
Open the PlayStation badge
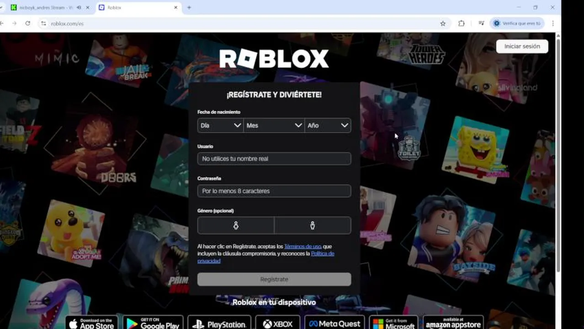tap(219, 323)
